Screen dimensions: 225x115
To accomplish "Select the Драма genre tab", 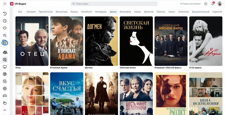I will 113,12.
